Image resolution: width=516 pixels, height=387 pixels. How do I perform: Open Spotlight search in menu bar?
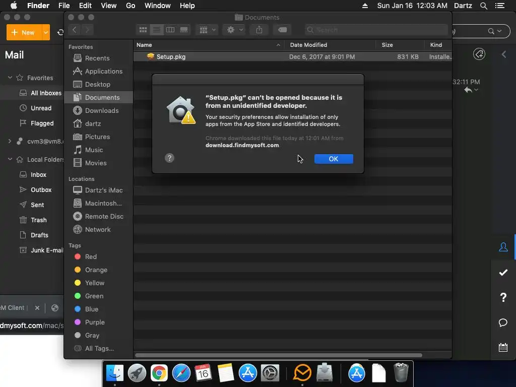pyautogui.click(x=483, y=6)
